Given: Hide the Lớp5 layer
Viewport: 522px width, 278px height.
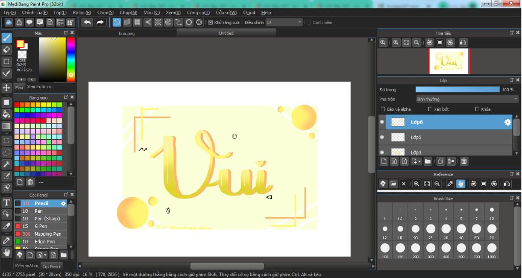Looking at the screenshot, I should tap(382, 137).
